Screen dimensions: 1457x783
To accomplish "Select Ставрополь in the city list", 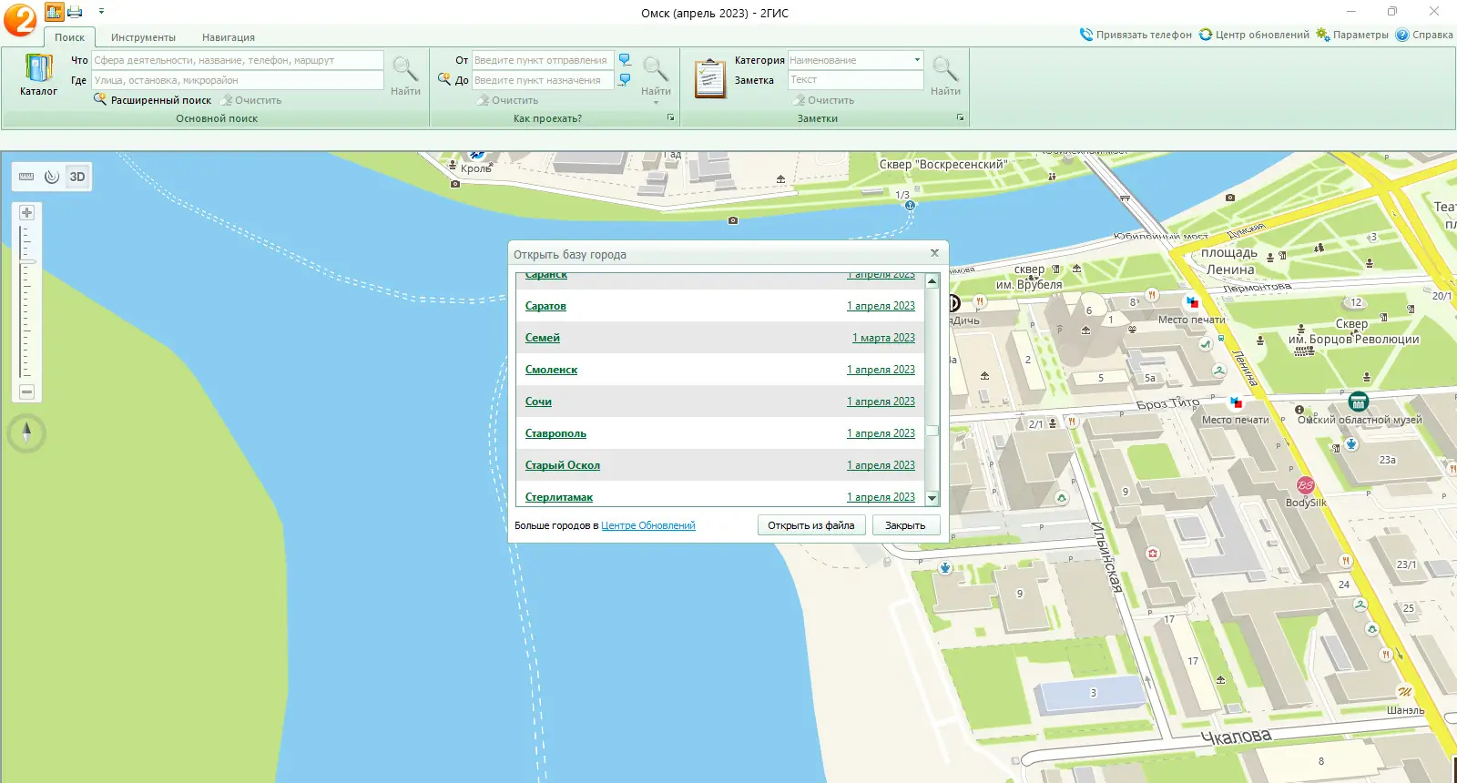I will 555,433.
